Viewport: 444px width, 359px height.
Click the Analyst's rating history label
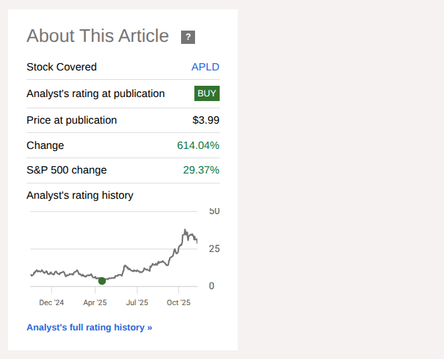tap(80, 195)
